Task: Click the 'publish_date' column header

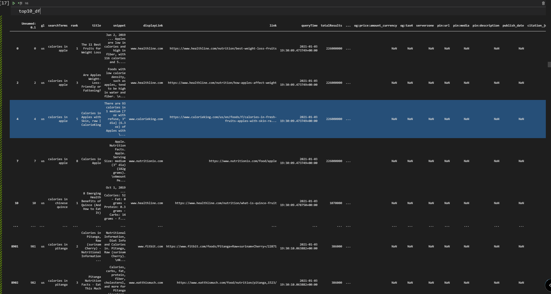Action: 513,26
